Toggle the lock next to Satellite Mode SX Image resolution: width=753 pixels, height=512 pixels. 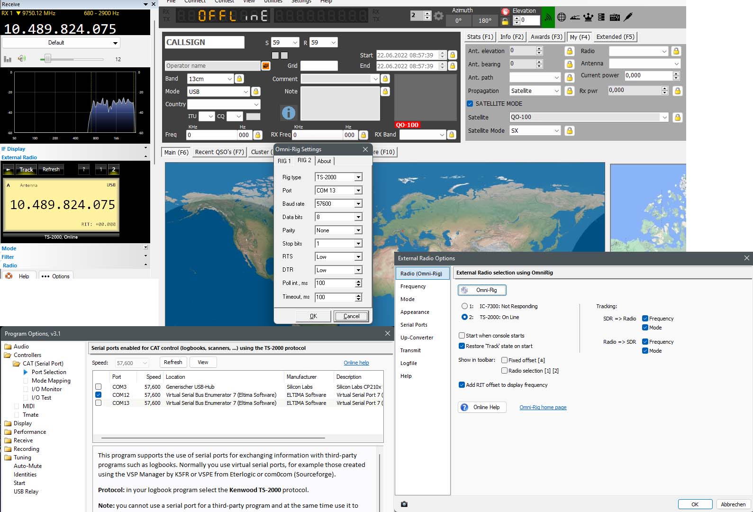tap(570, 130)
